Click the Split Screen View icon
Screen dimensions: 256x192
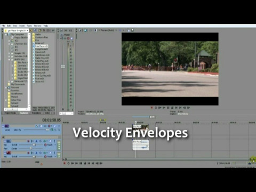(95, 30)
